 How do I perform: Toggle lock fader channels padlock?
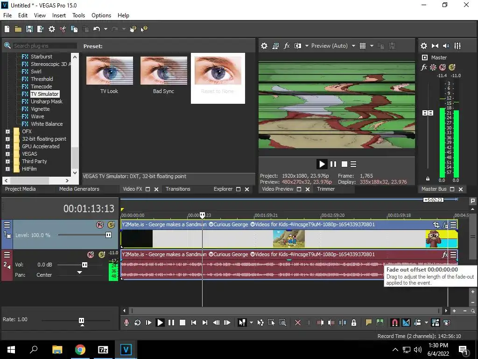point(428,179)
